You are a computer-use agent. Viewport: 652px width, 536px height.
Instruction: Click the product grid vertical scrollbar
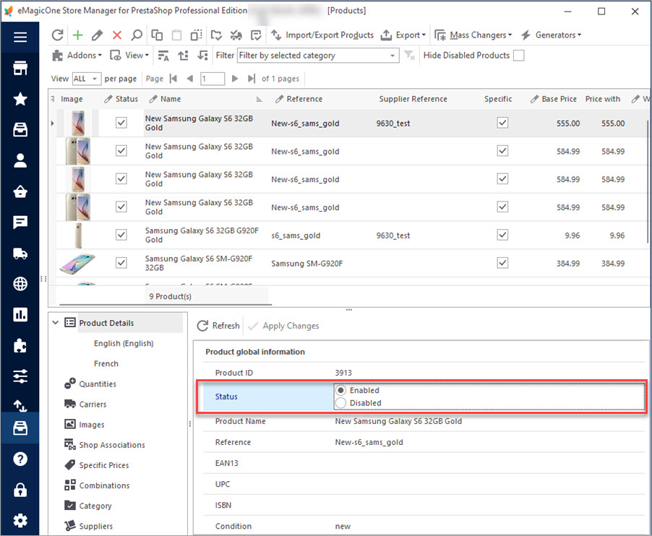pyautogui.click(x=647, y=183)
